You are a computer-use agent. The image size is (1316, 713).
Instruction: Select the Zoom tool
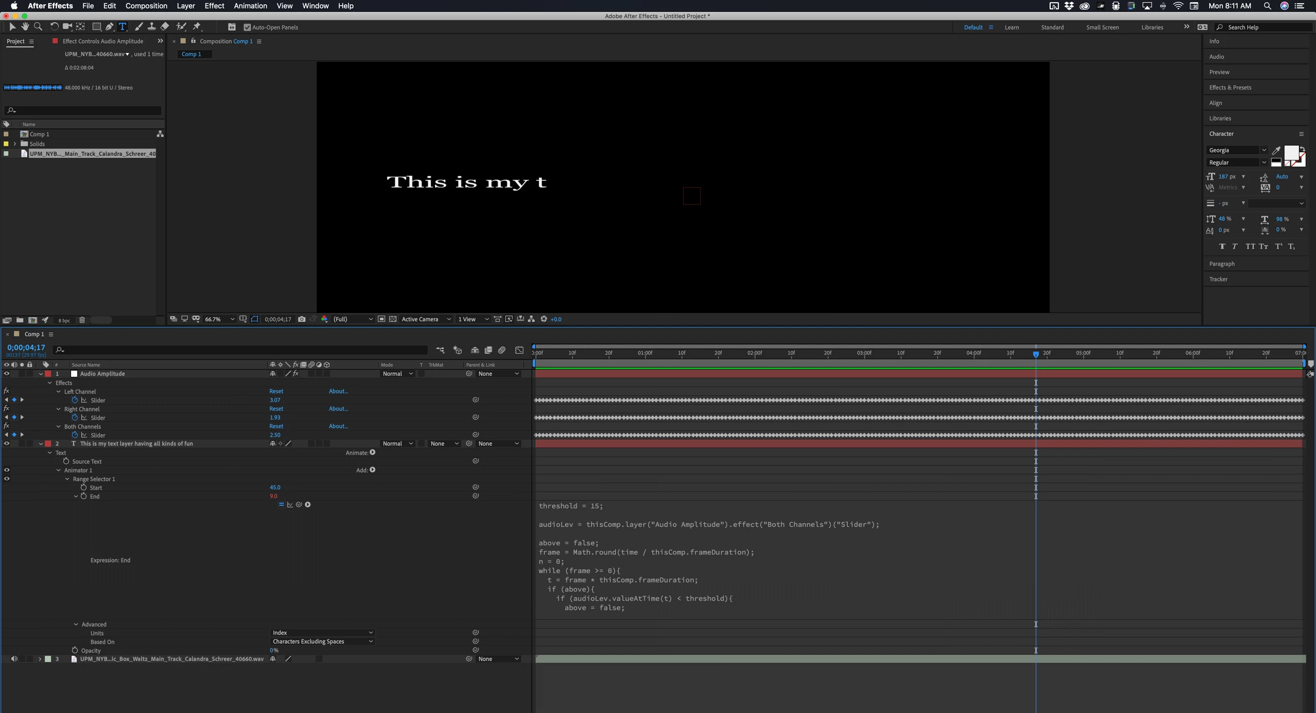38,27
